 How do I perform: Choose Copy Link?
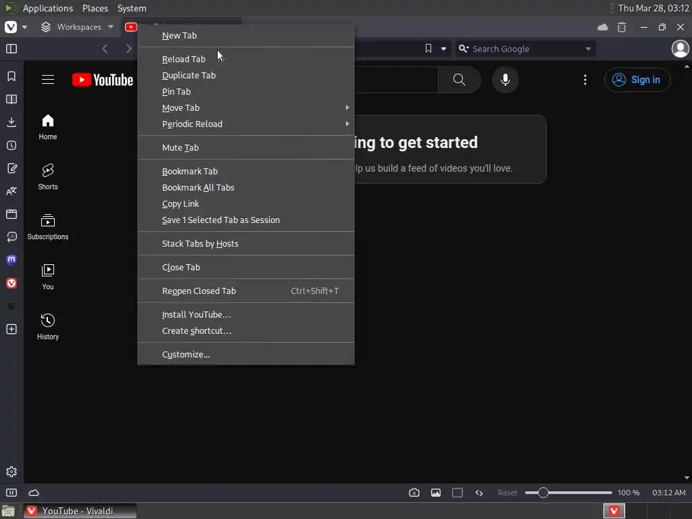[246, 204]
